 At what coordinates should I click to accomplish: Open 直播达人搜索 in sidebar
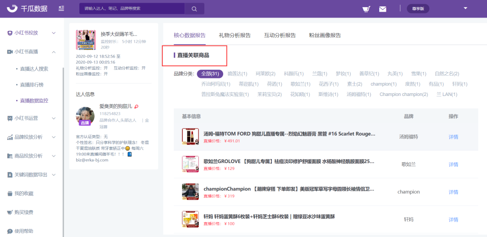coord(34,69)
